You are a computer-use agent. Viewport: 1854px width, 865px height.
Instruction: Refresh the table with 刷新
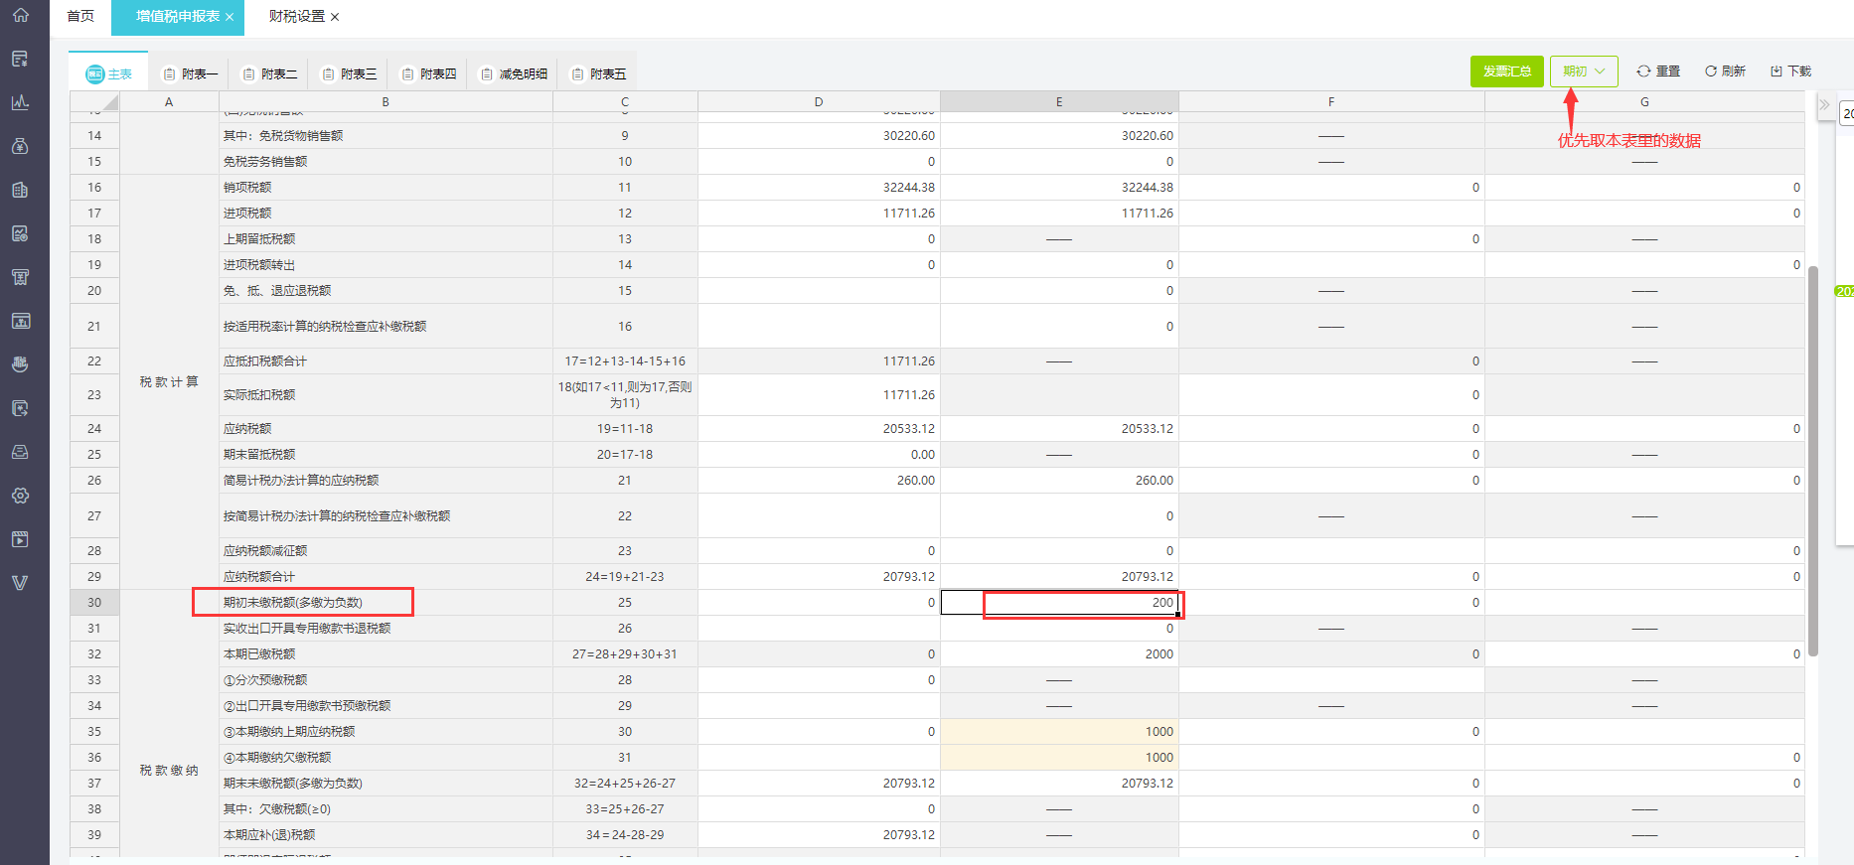1725,72
